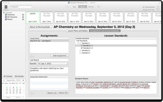163x102 pixels.
Task: Toggle the AP Chemistry course checkbox
Action: [x=6, y=17]
